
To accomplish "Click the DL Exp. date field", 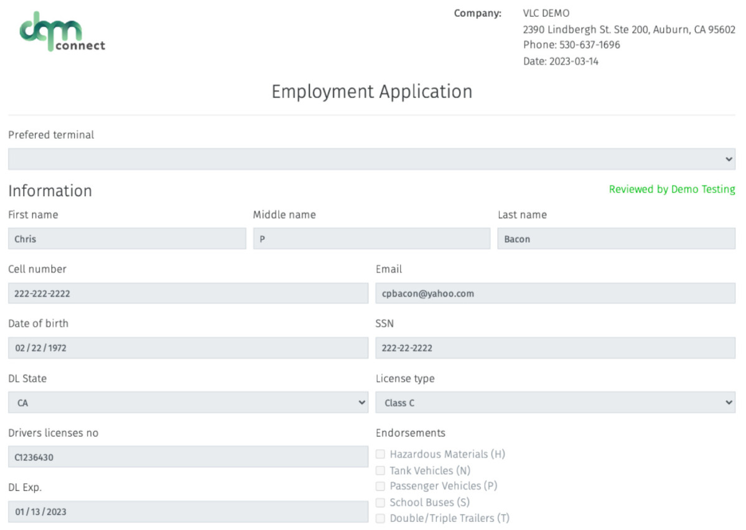I will click(188, 512).
